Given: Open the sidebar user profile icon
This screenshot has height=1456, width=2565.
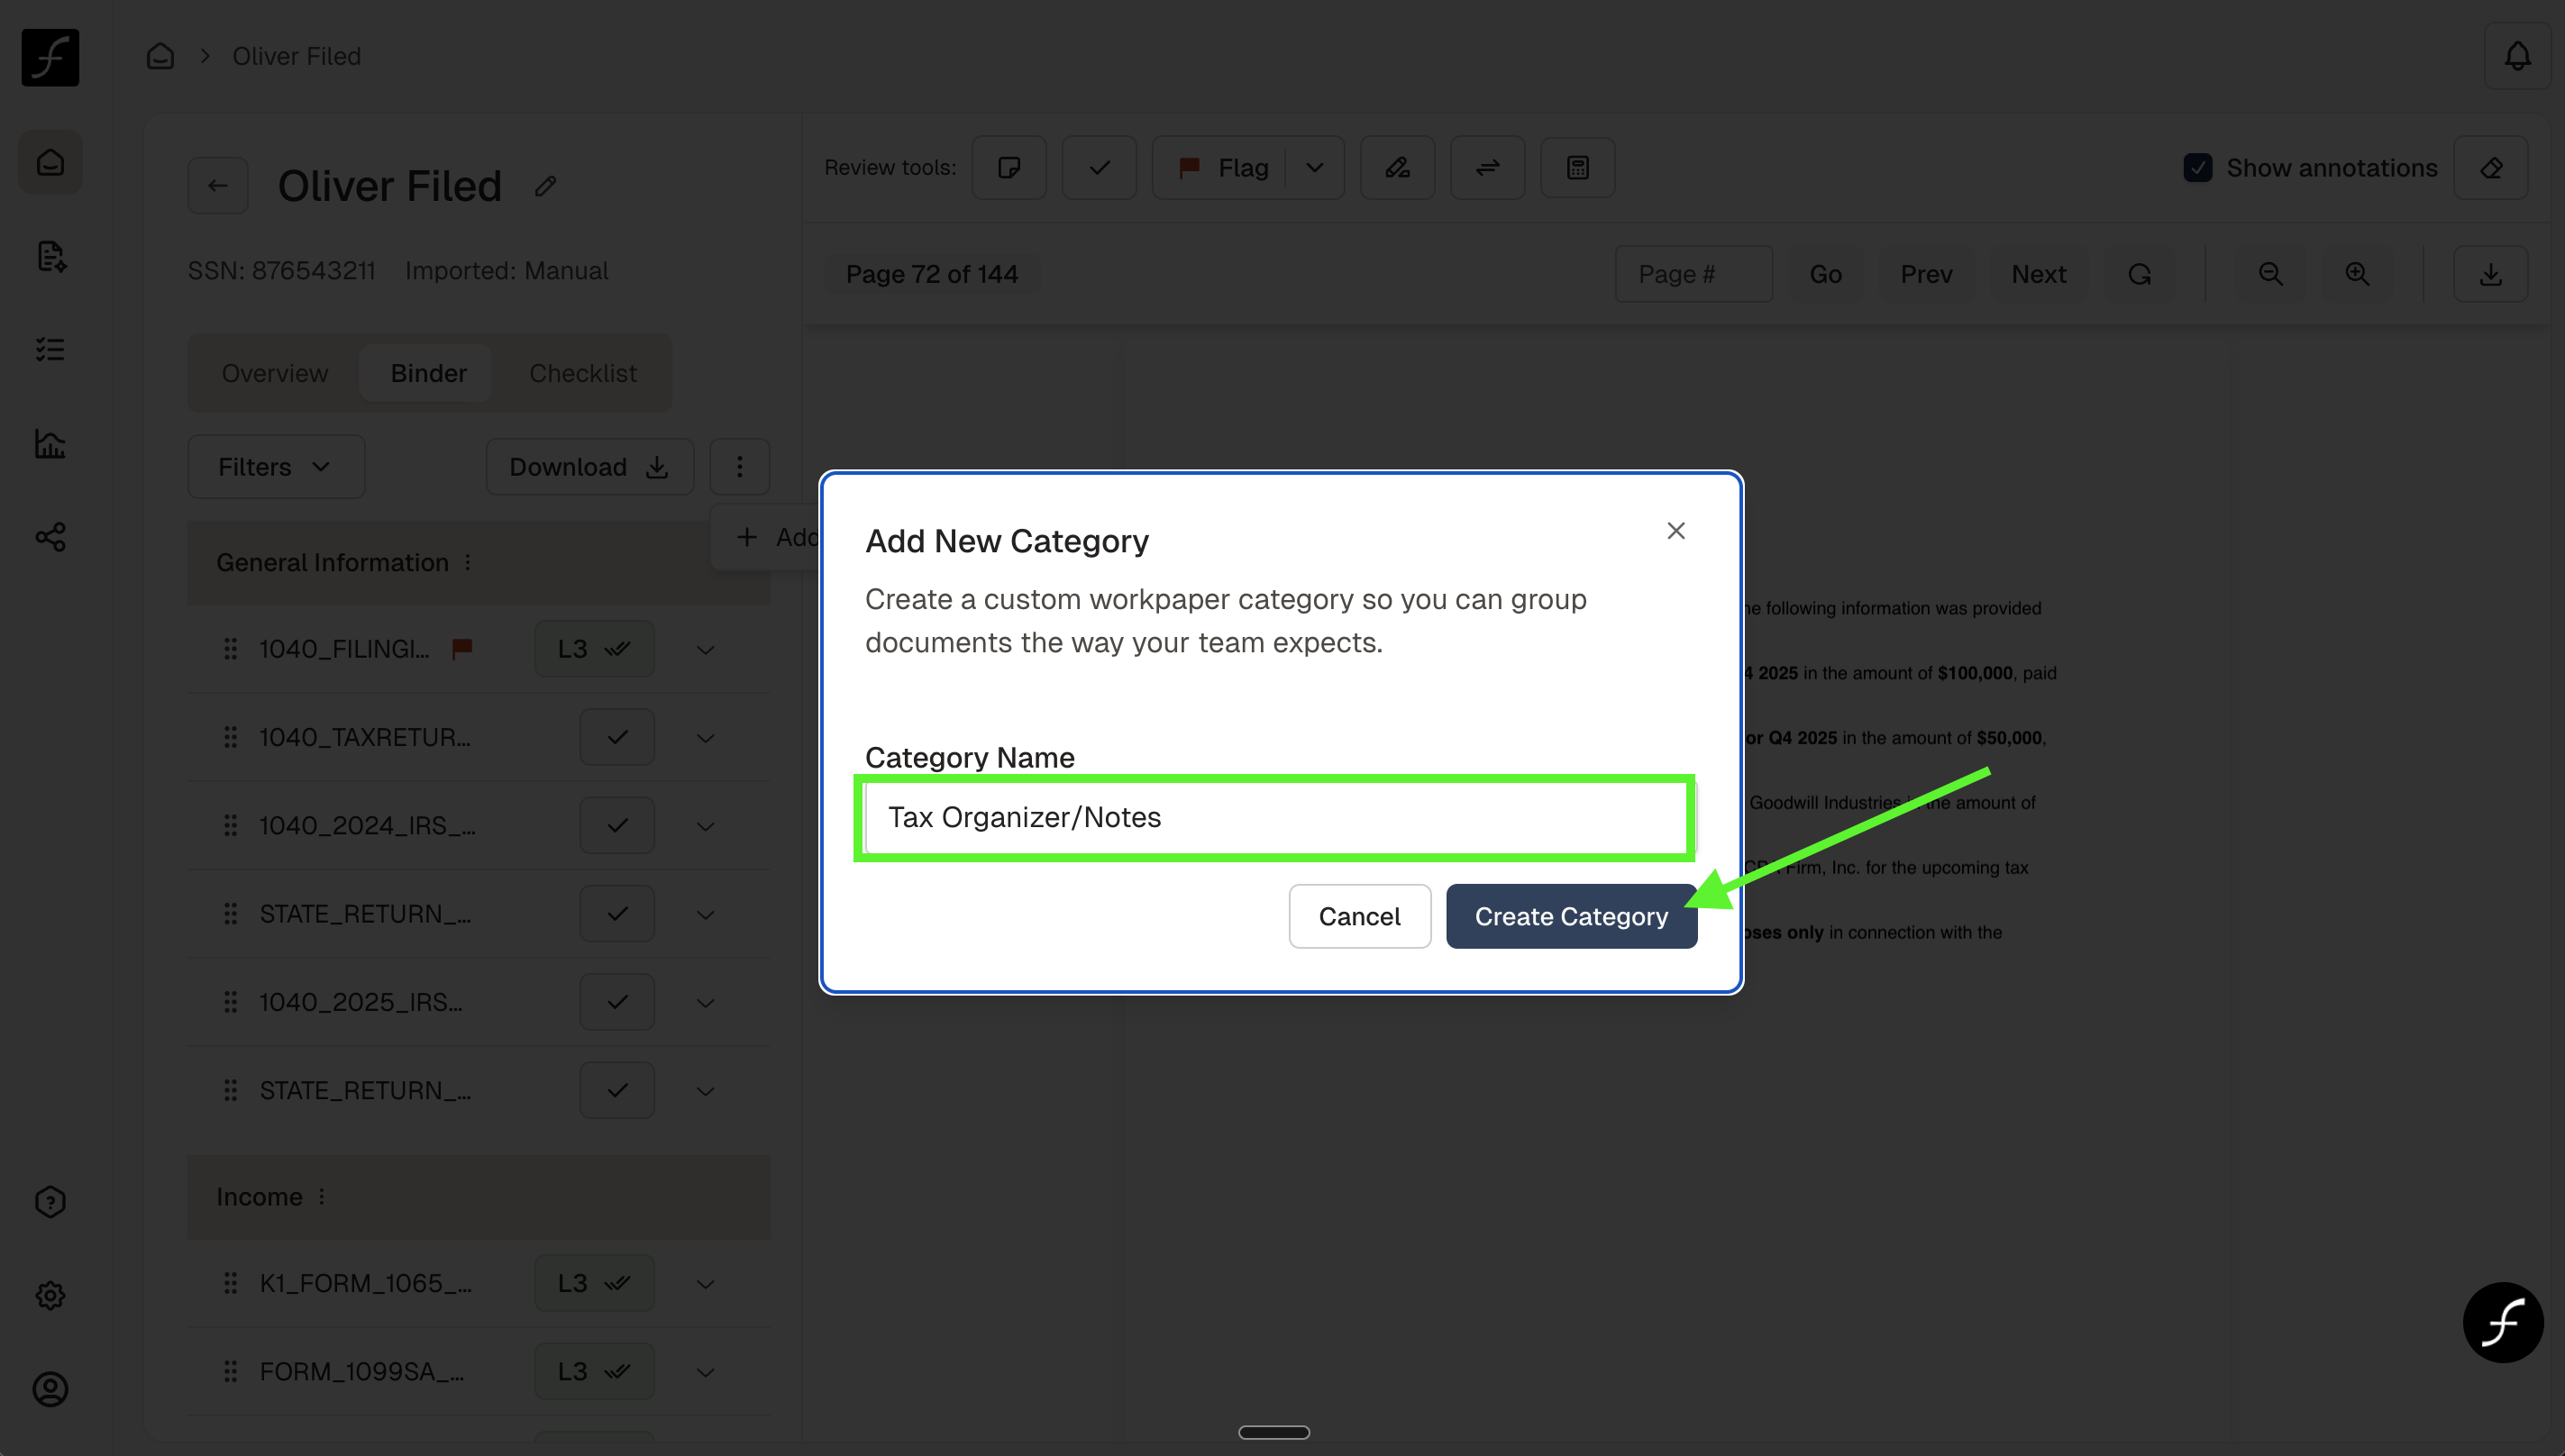Looking at the screenshot, I should click(50, 1389).
